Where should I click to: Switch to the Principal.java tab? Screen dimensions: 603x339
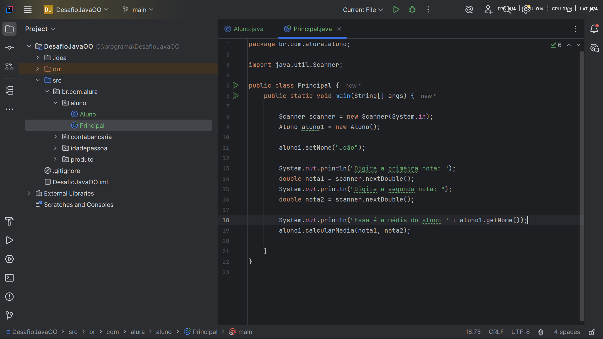[x=308, y=29]
